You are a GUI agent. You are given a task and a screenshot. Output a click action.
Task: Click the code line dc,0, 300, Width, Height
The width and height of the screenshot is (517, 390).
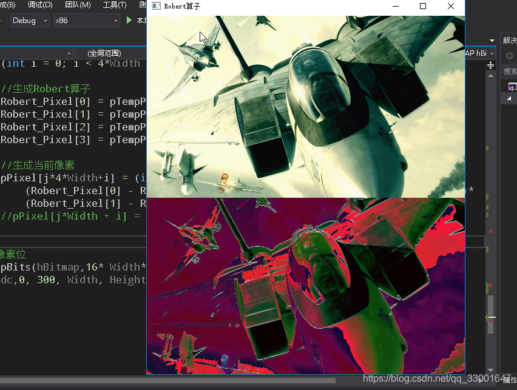click(x=73, y=280)
